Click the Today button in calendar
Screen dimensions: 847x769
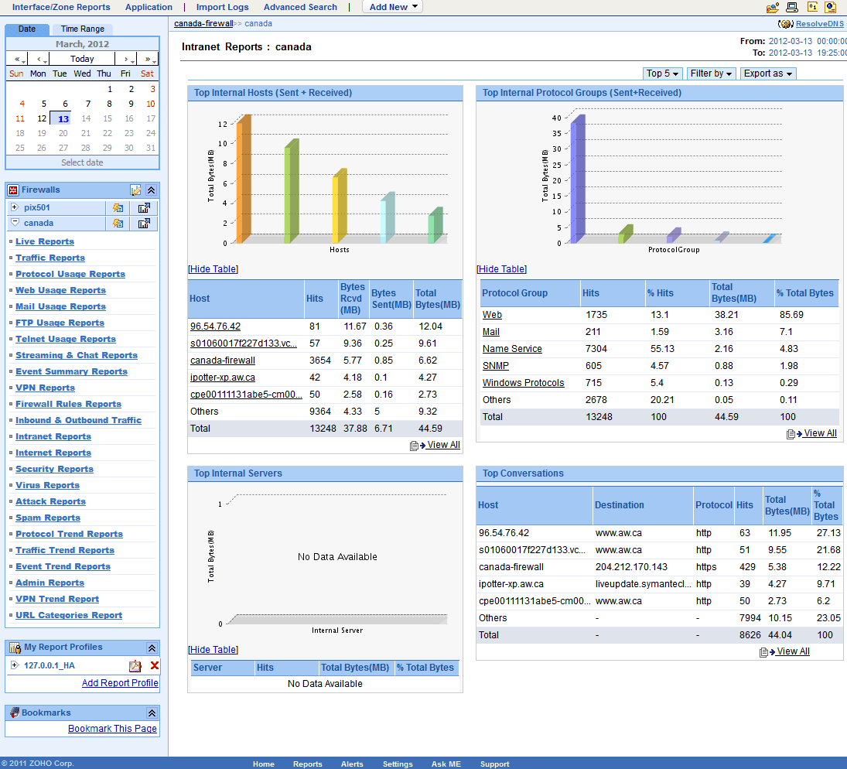(x=82, y=59)
